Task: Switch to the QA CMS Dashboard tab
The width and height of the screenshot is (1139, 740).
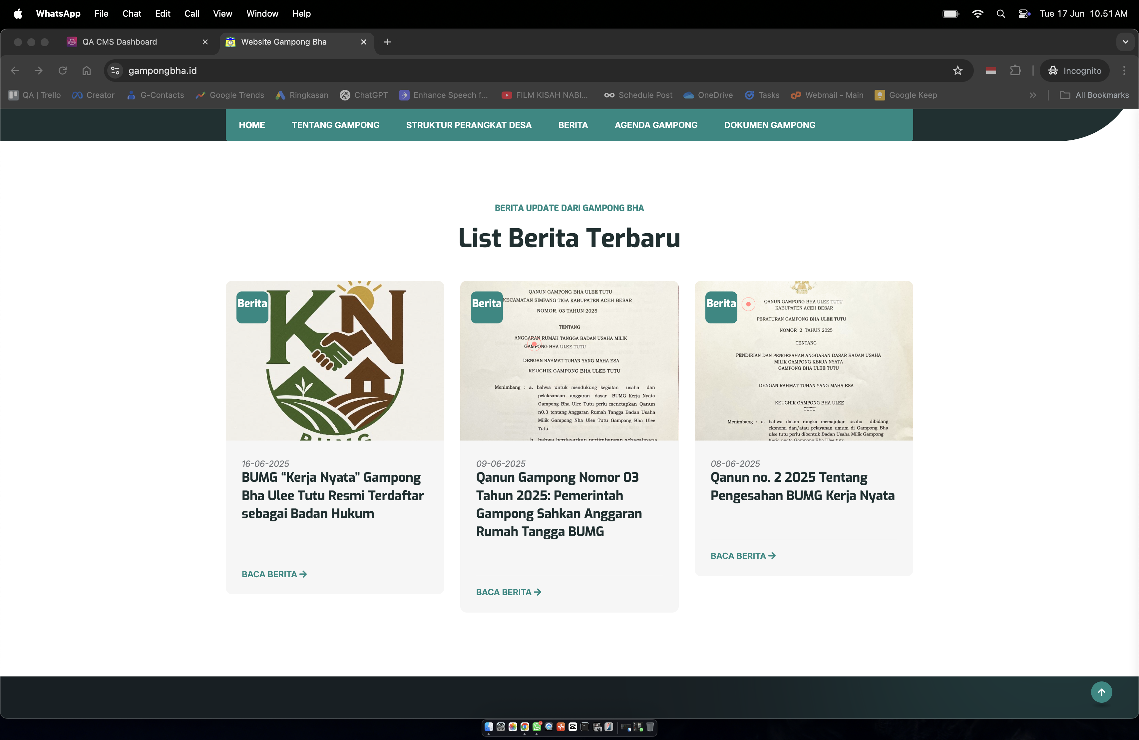Action: click(x=129, y=42)
